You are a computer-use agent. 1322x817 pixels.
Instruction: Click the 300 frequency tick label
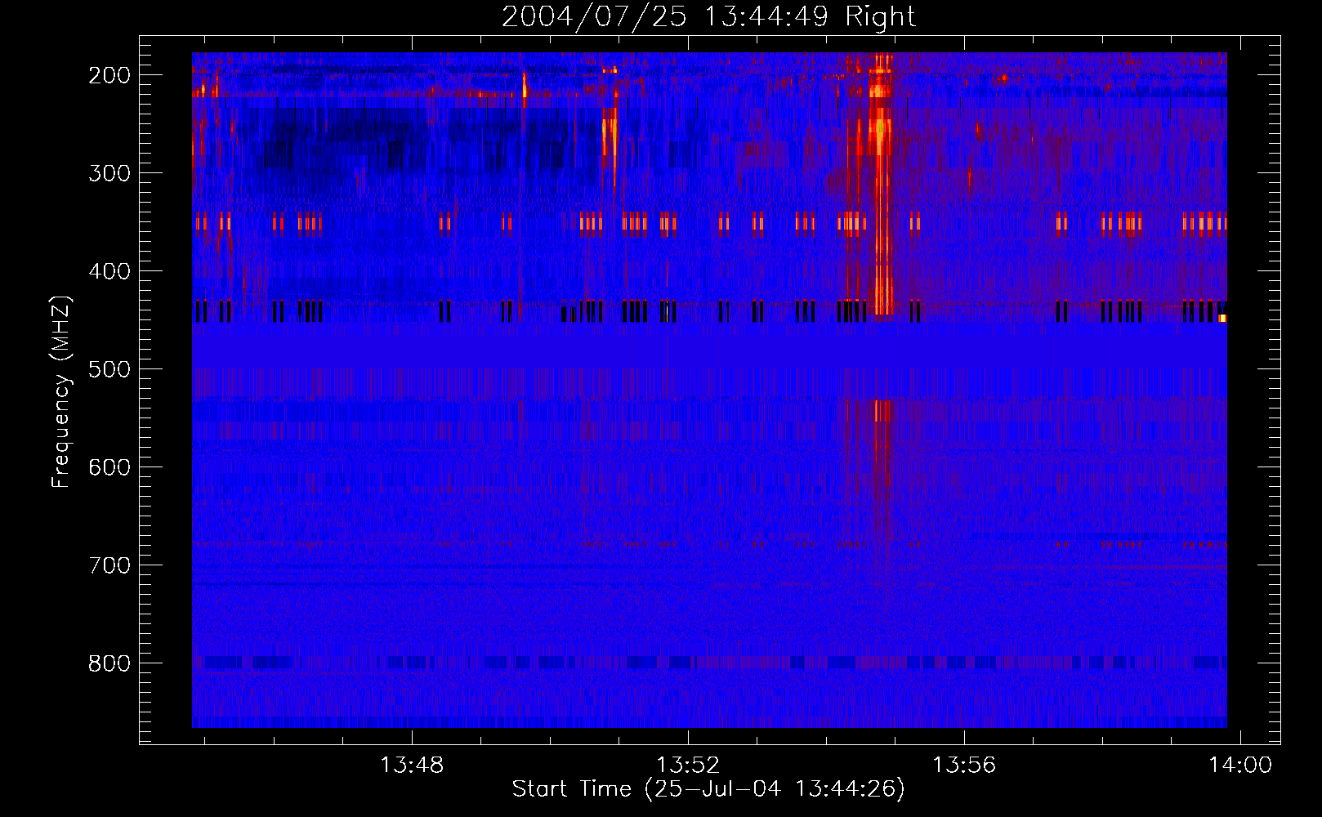click(x=109, y=173)
